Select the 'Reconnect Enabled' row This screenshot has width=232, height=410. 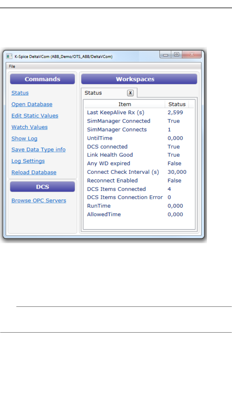pyautogui.click(x=139, y=181)
